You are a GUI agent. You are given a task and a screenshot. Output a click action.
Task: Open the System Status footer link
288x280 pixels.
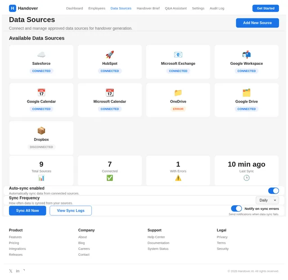(158, 249)
